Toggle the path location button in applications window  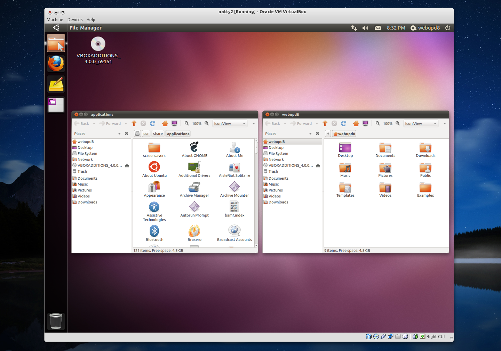click(x=137, y=134)
